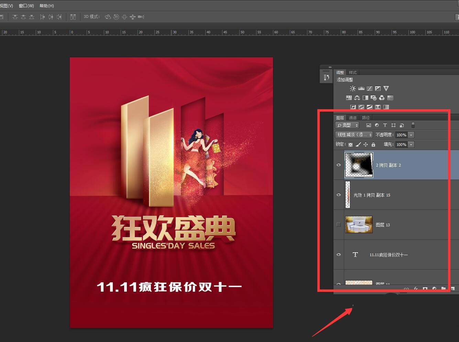Add a Posterize adjustment

(361, 107)
